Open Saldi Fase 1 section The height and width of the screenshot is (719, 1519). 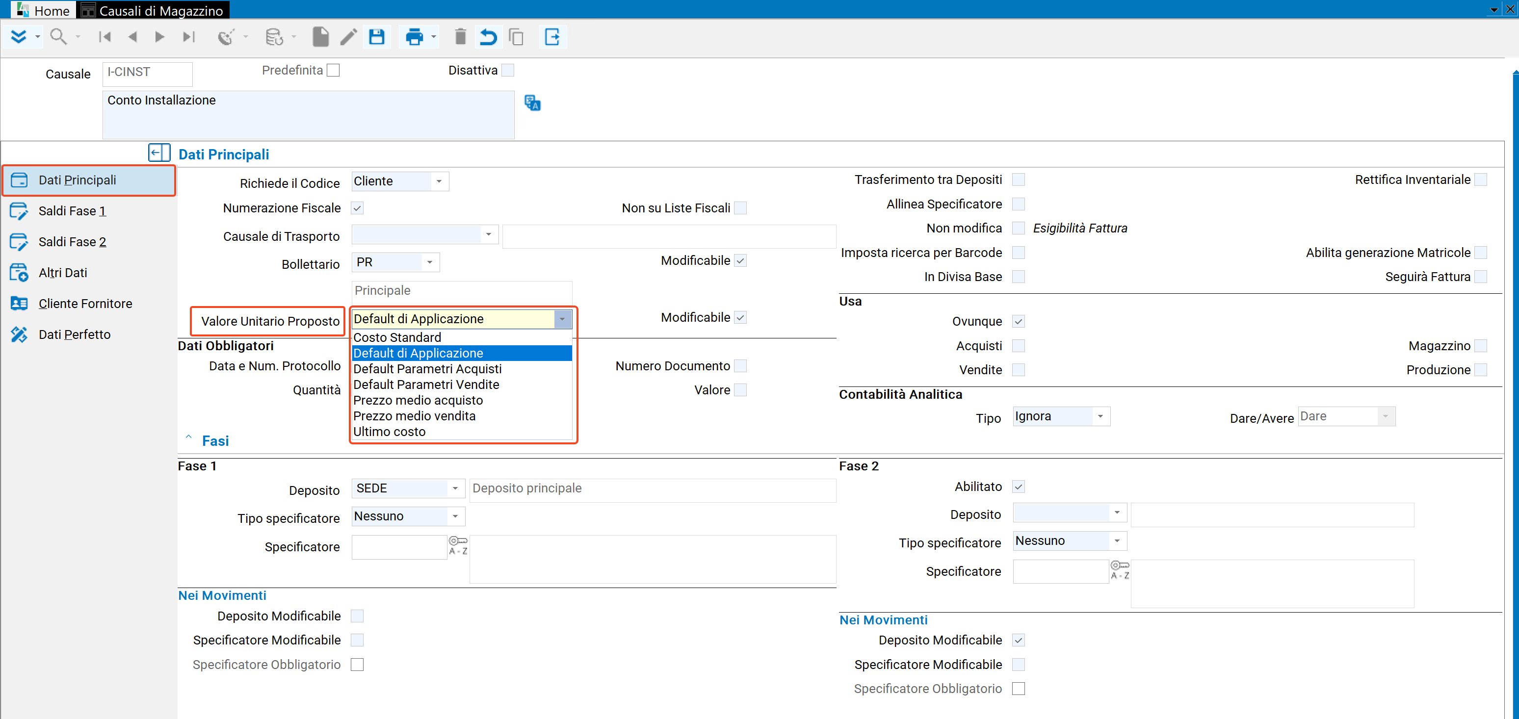(89, 211)
